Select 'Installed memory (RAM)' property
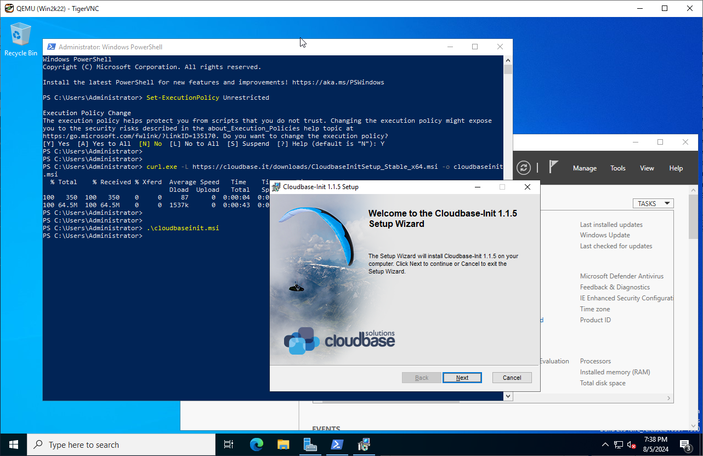703x456 pixels. coord(615,372)
